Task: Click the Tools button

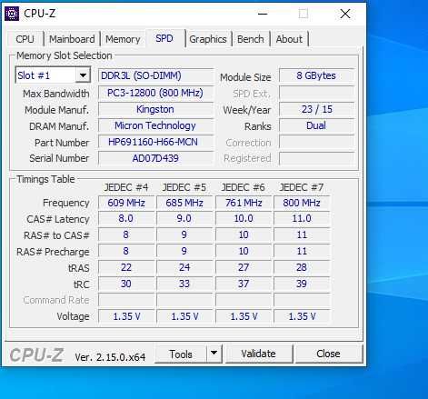Action: click(x=181, y=354)
